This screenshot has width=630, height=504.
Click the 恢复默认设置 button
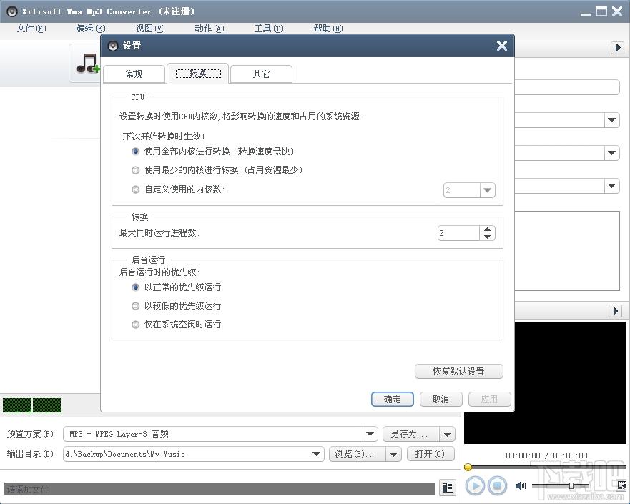point(459,372)
